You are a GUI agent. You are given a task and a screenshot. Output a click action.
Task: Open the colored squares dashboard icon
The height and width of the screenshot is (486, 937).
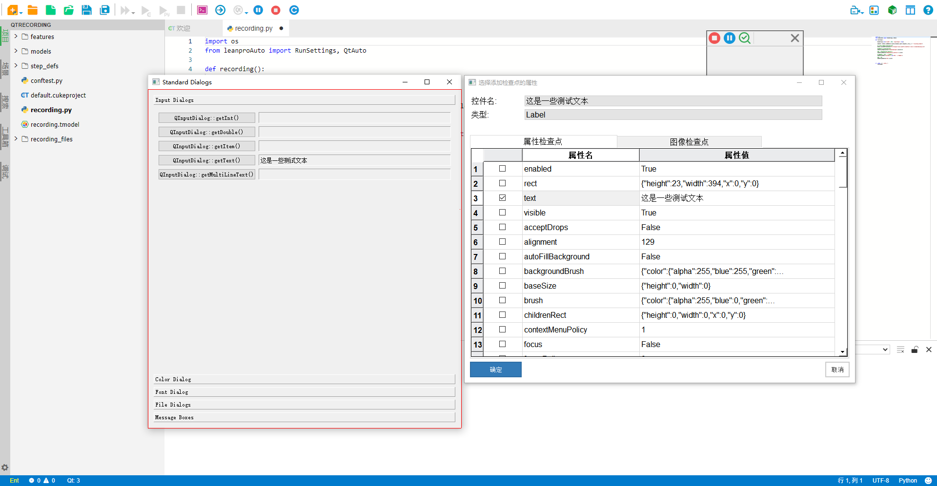click(874, 10)
